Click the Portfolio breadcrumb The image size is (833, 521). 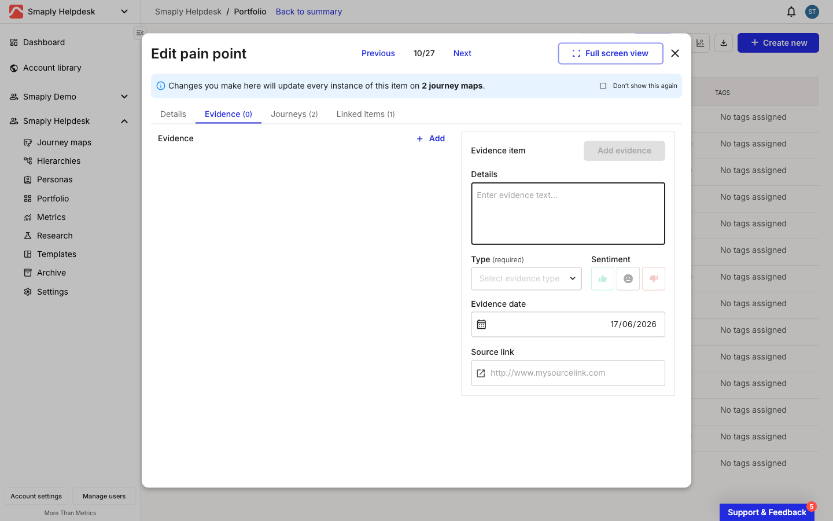point(250,12)
